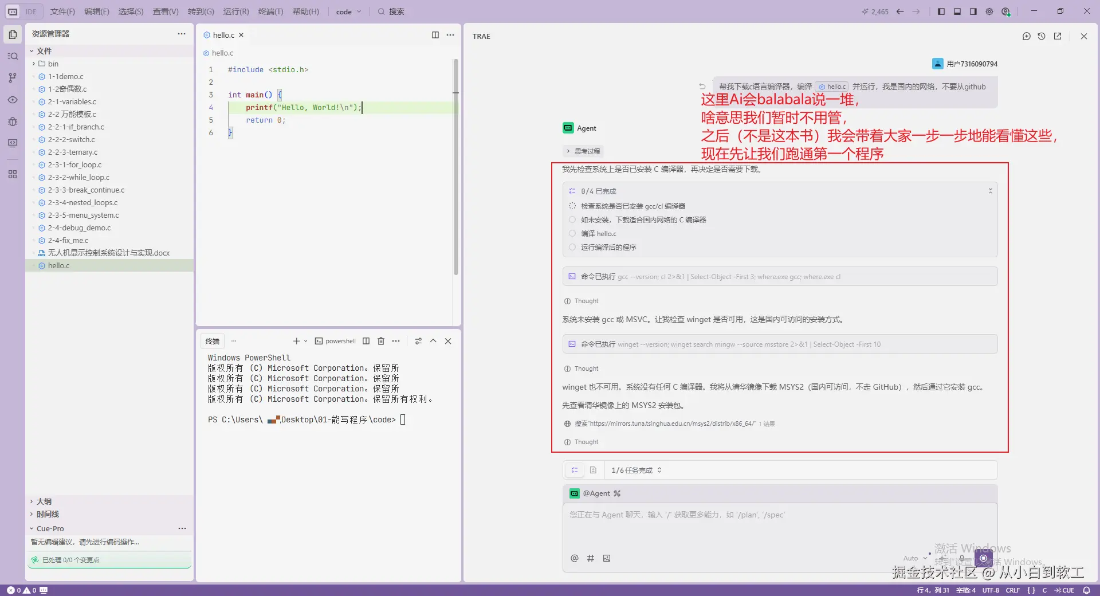The height and width of the screenshot is (596, 1100).
Task: Open the code project dropdown in the title bar
Action: (348, 11)
